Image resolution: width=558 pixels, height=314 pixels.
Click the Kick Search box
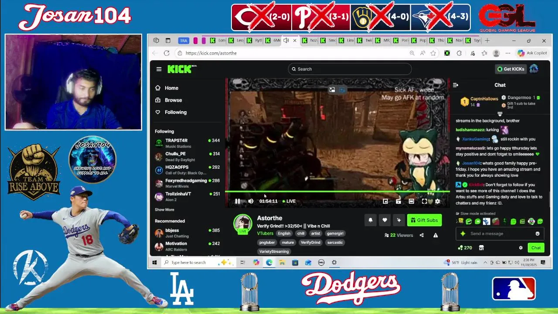click(x=350, y=69)
